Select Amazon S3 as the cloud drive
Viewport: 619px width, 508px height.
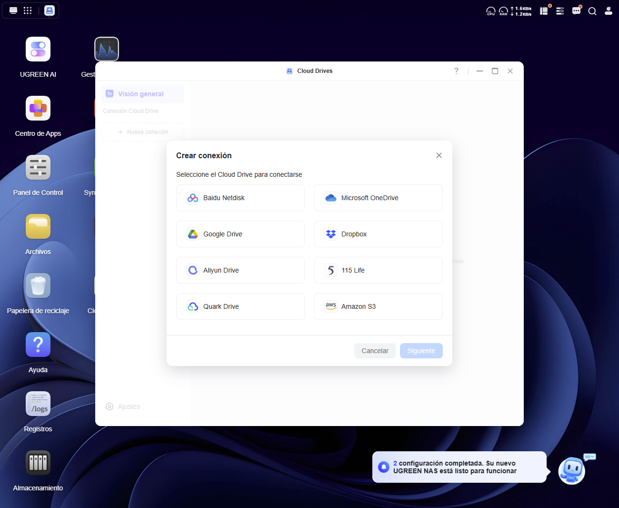pos(379,306)
